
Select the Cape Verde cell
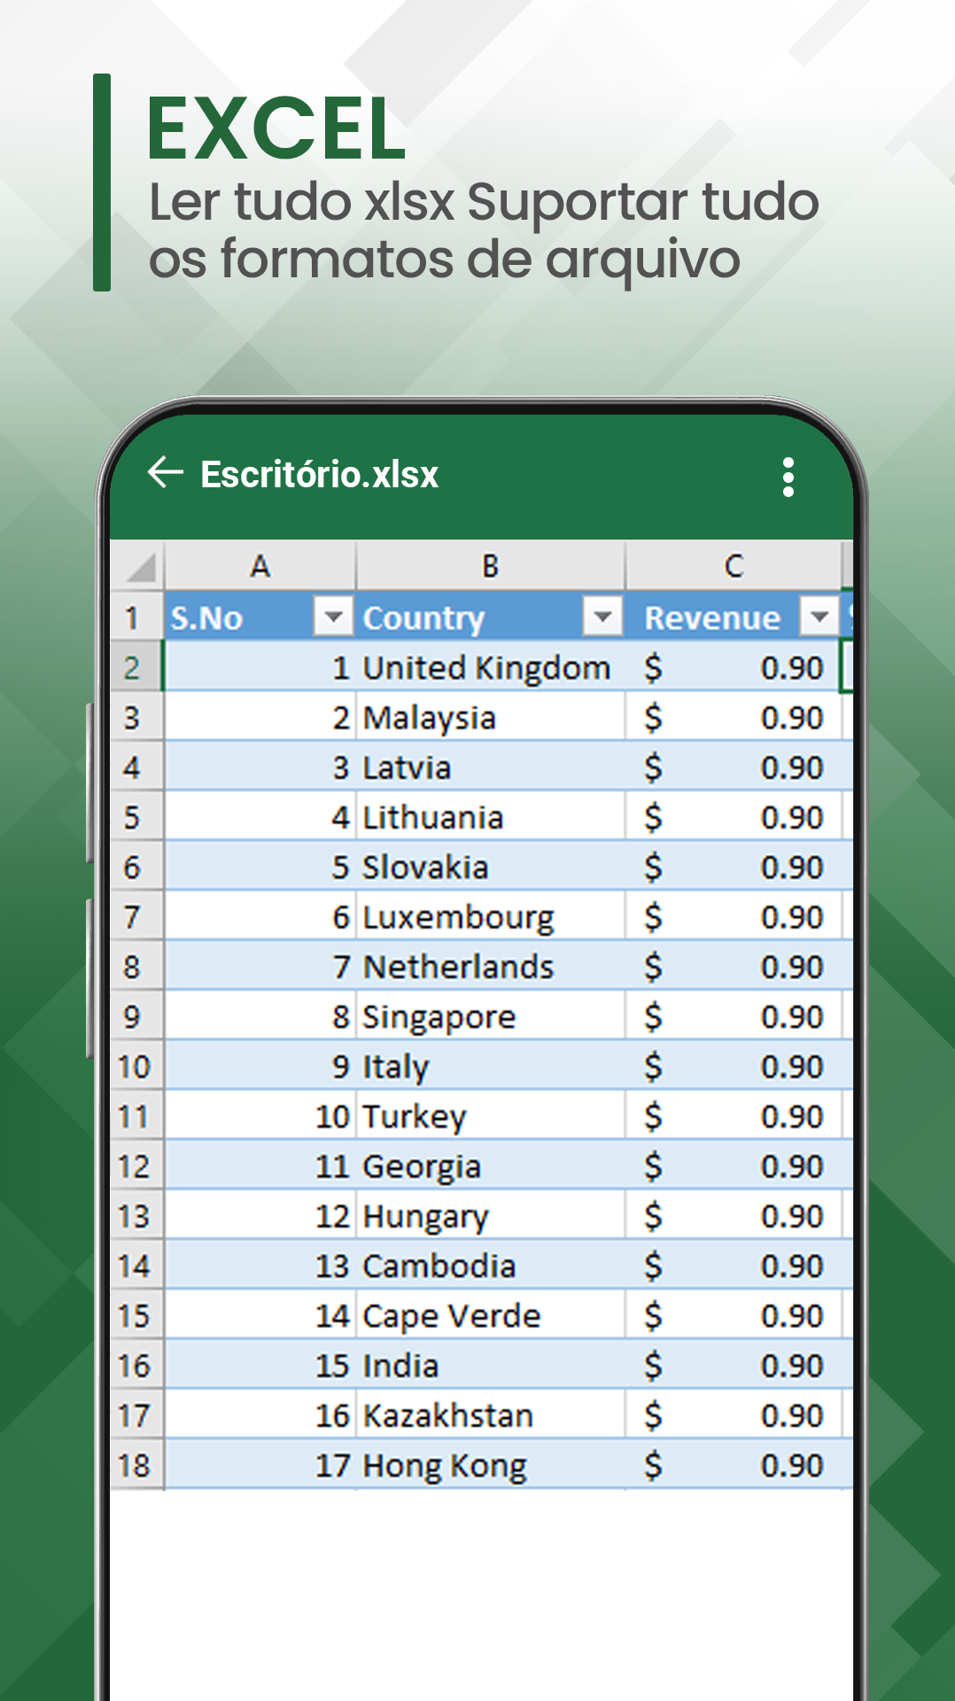coord(491,1315)
